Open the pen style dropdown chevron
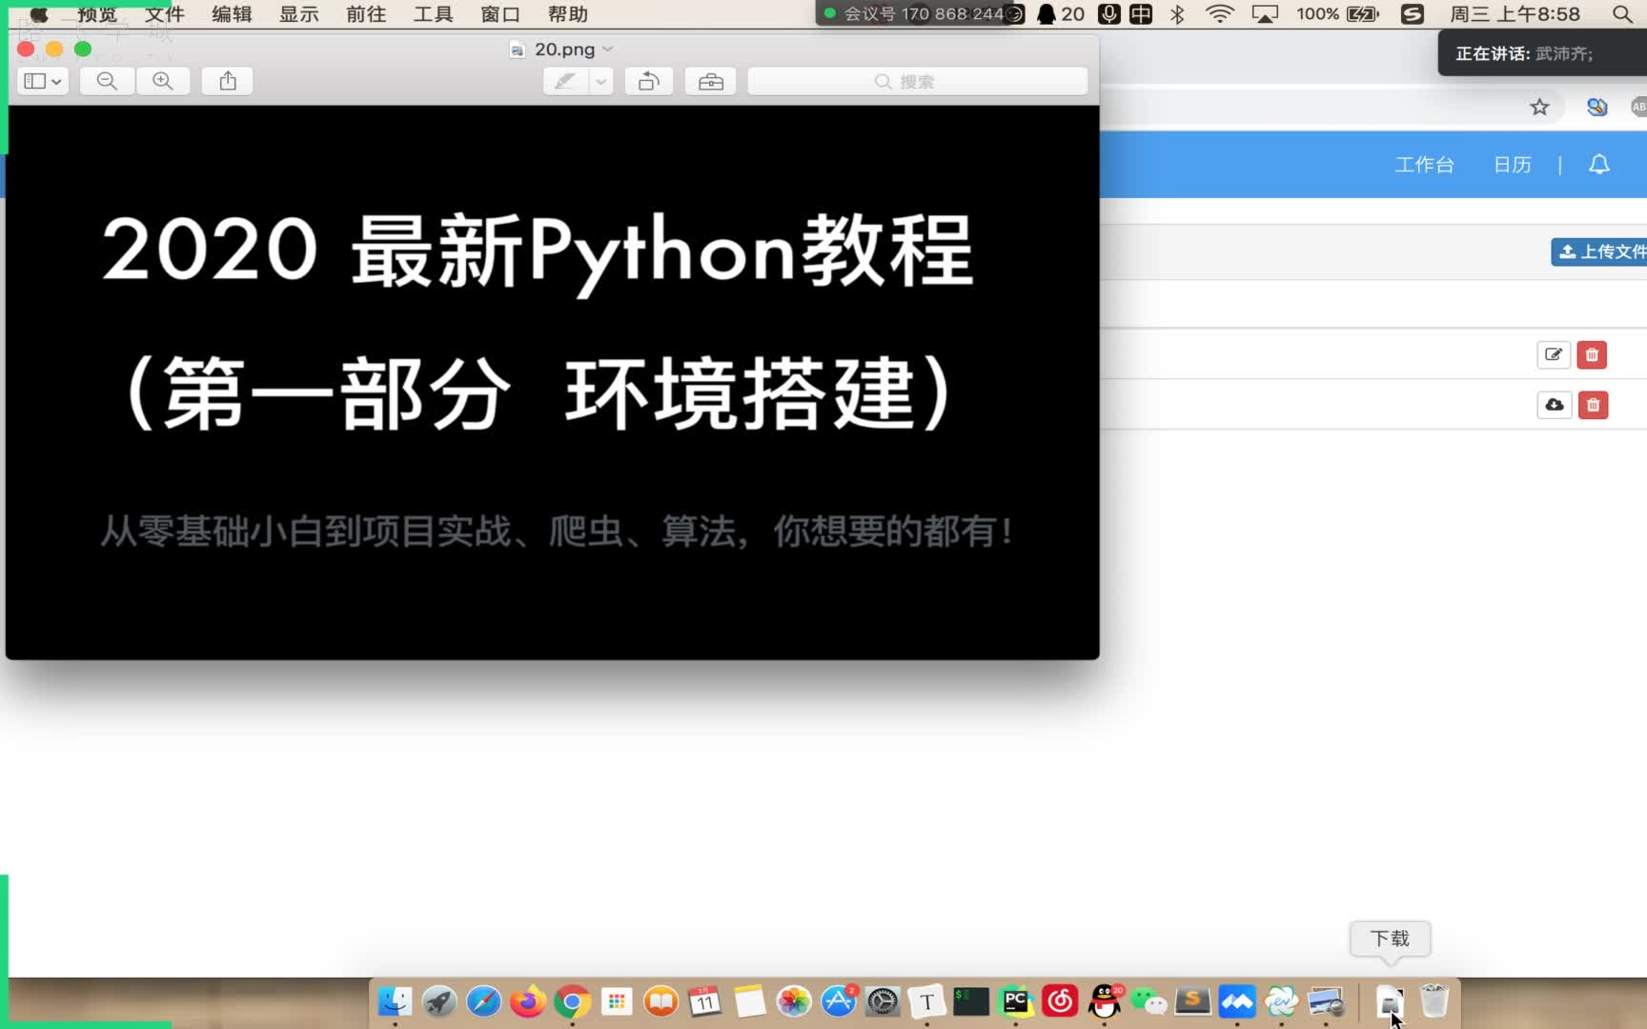The image size is (1647, 1029). pyautogui.click(x=600, y=81)
